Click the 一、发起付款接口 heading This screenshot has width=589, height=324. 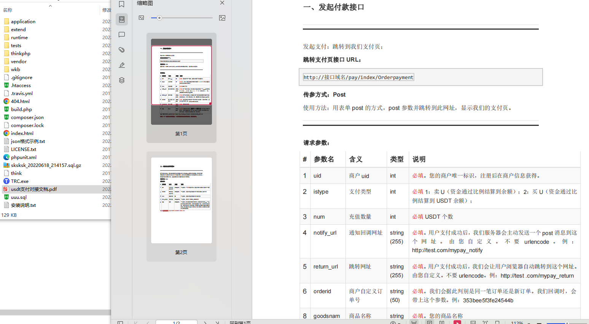point(334,7)
